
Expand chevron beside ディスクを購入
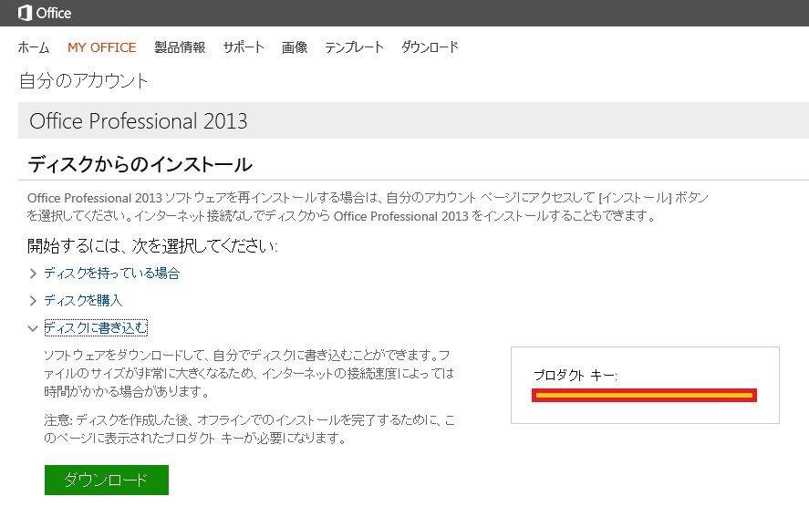point(33,301)
